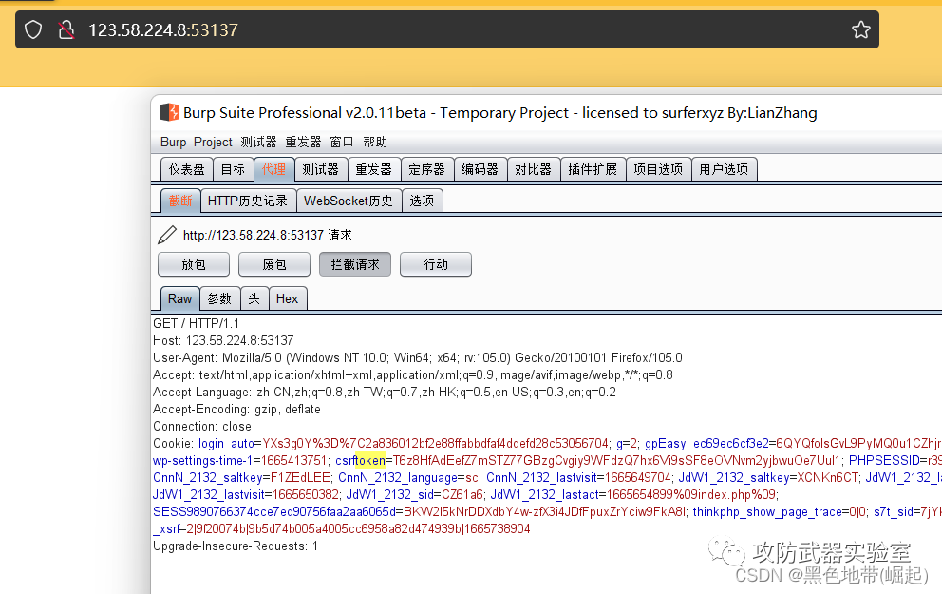The width and height of the screenshot is (942, 594).
Task: Click the login_auto cookie name
Action: [x=227, y=443]
